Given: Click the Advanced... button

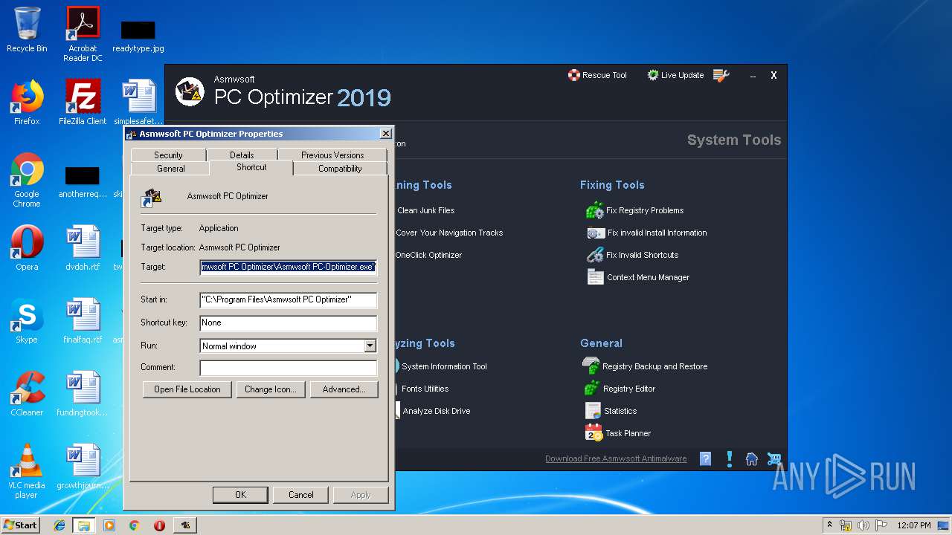Looking at the screenshot, I should tap(344, 389).
